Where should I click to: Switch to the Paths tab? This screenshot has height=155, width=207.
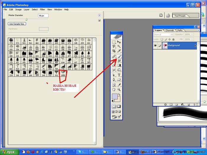[180, 30]
